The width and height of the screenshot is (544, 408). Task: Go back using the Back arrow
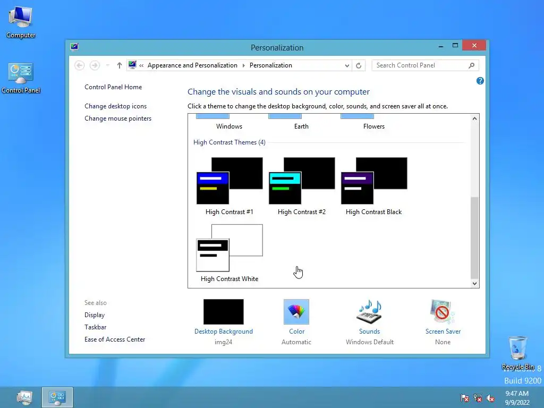pos(80,65)
